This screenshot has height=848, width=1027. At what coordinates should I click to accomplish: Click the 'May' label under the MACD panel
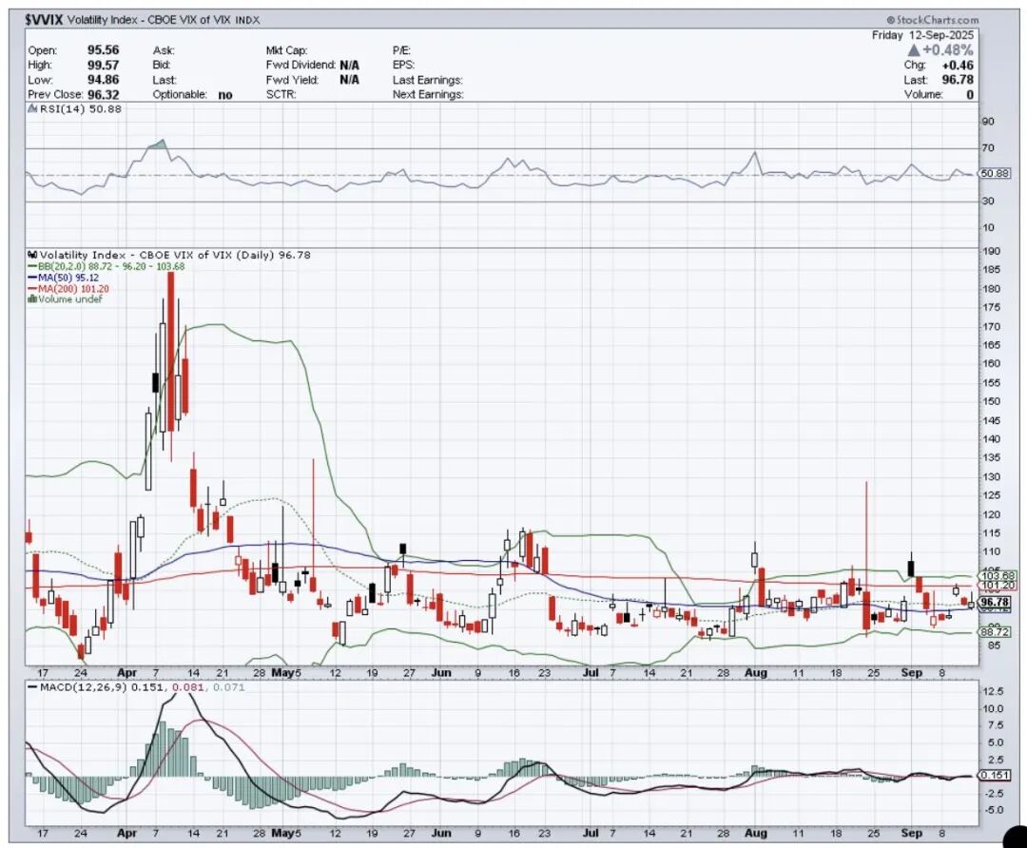(x=283, y=834)
